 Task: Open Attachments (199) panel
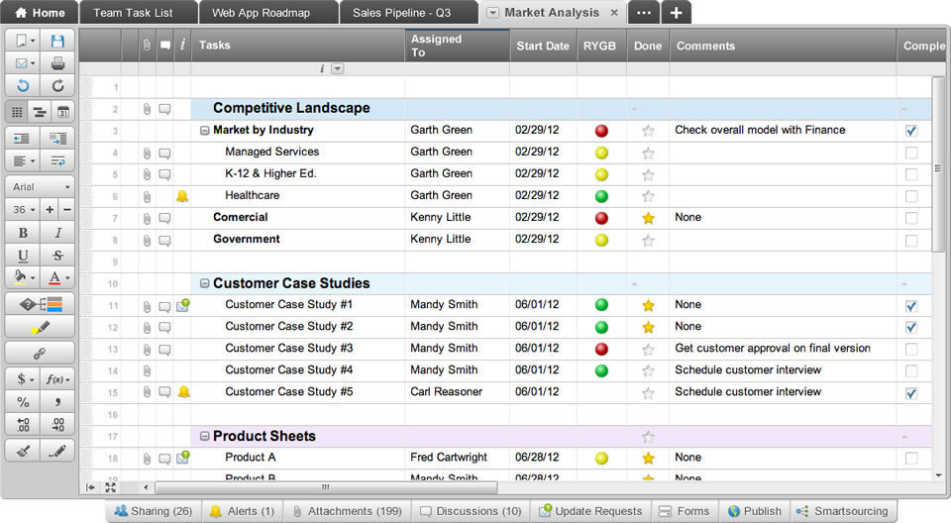tap(347, 511)
